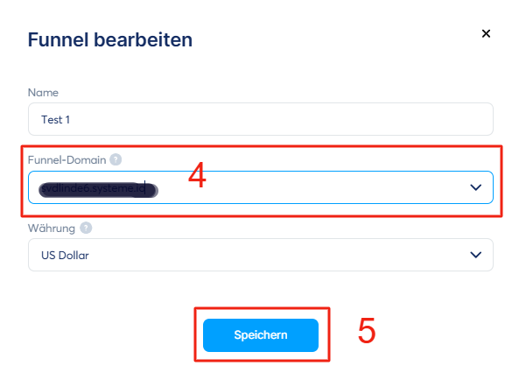Click the US Dollar text
Viewport: 519px width, 380px height.
[x=66, y=255]
